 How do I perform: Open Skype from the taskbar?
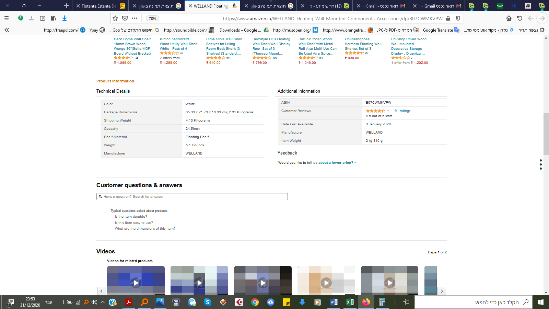[207, 302]
